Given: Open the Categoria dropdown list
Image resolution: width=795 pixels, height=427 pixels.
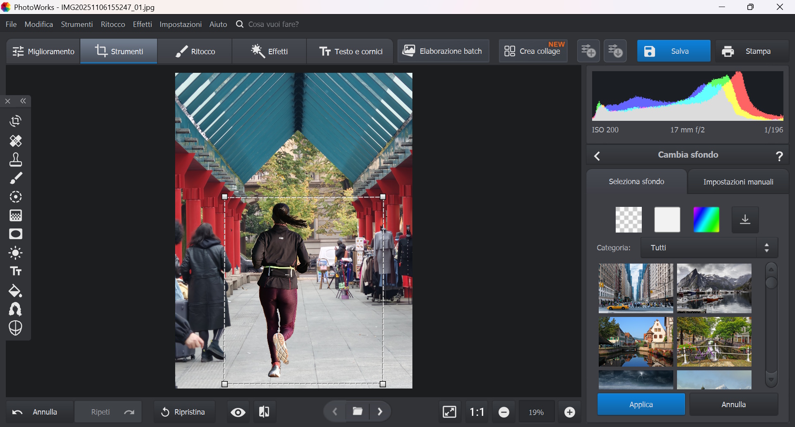Looking at the screenshot, I should 709,248.
